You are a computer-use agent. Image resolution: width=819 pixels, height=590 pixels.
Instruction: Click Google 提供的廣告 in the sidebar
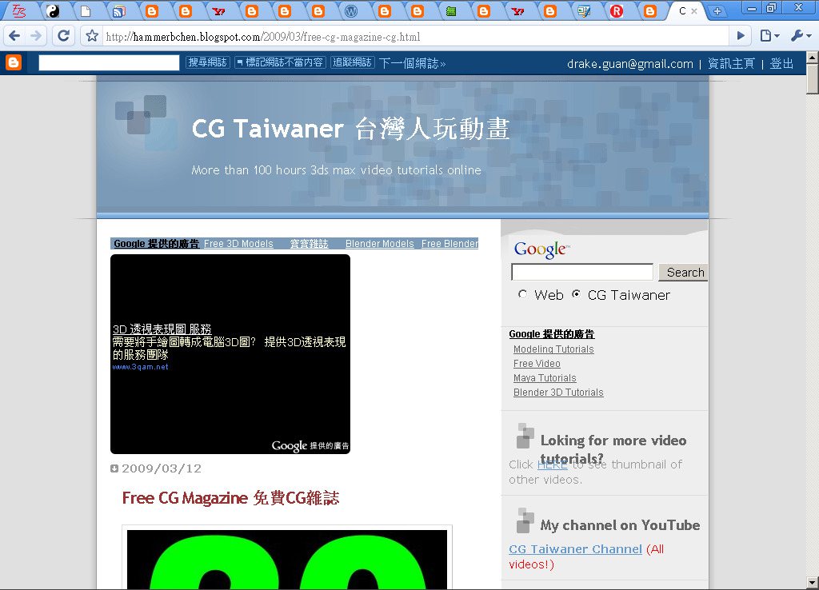pyautogui.click(x=552, y=333)
